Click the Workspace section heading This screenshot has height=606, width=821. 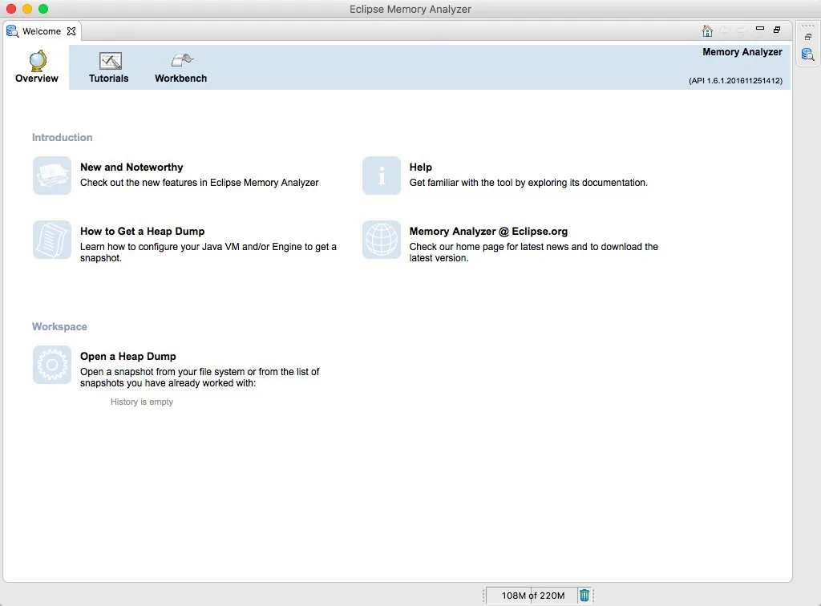click(59, 326)
